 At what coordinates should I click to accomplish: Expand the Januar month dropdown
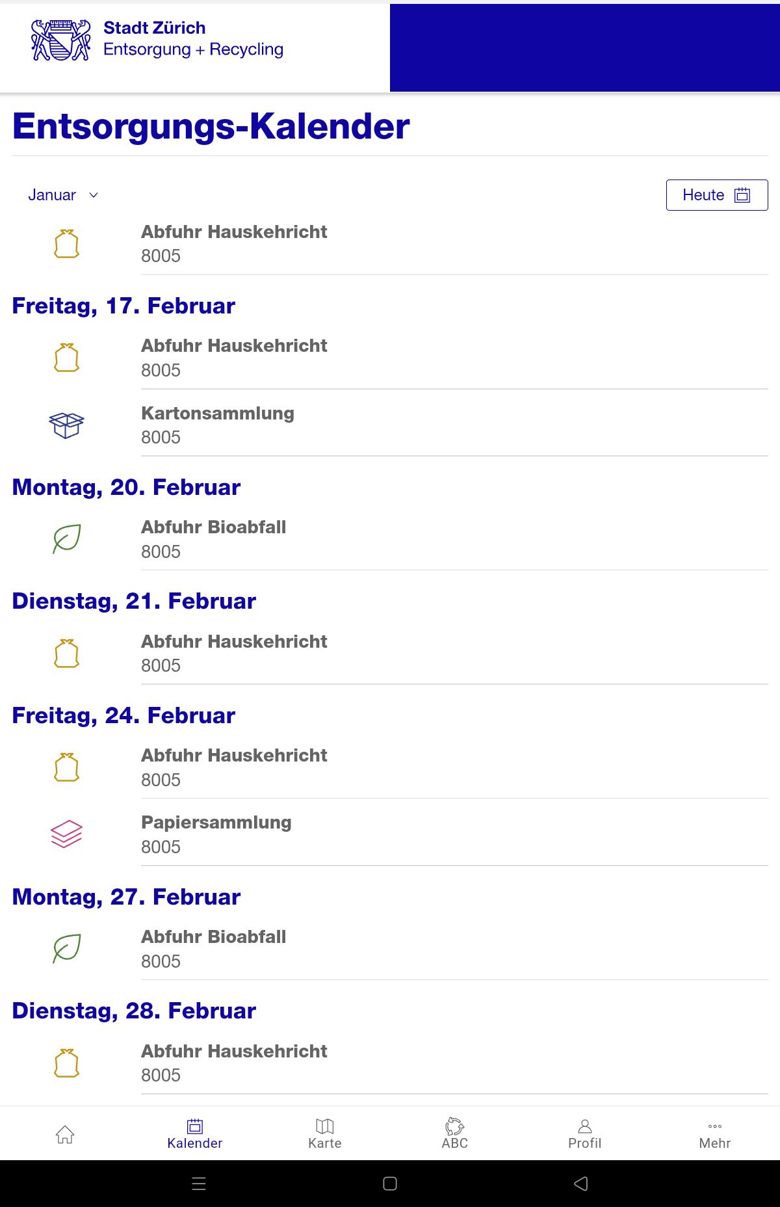click(63, 195)
